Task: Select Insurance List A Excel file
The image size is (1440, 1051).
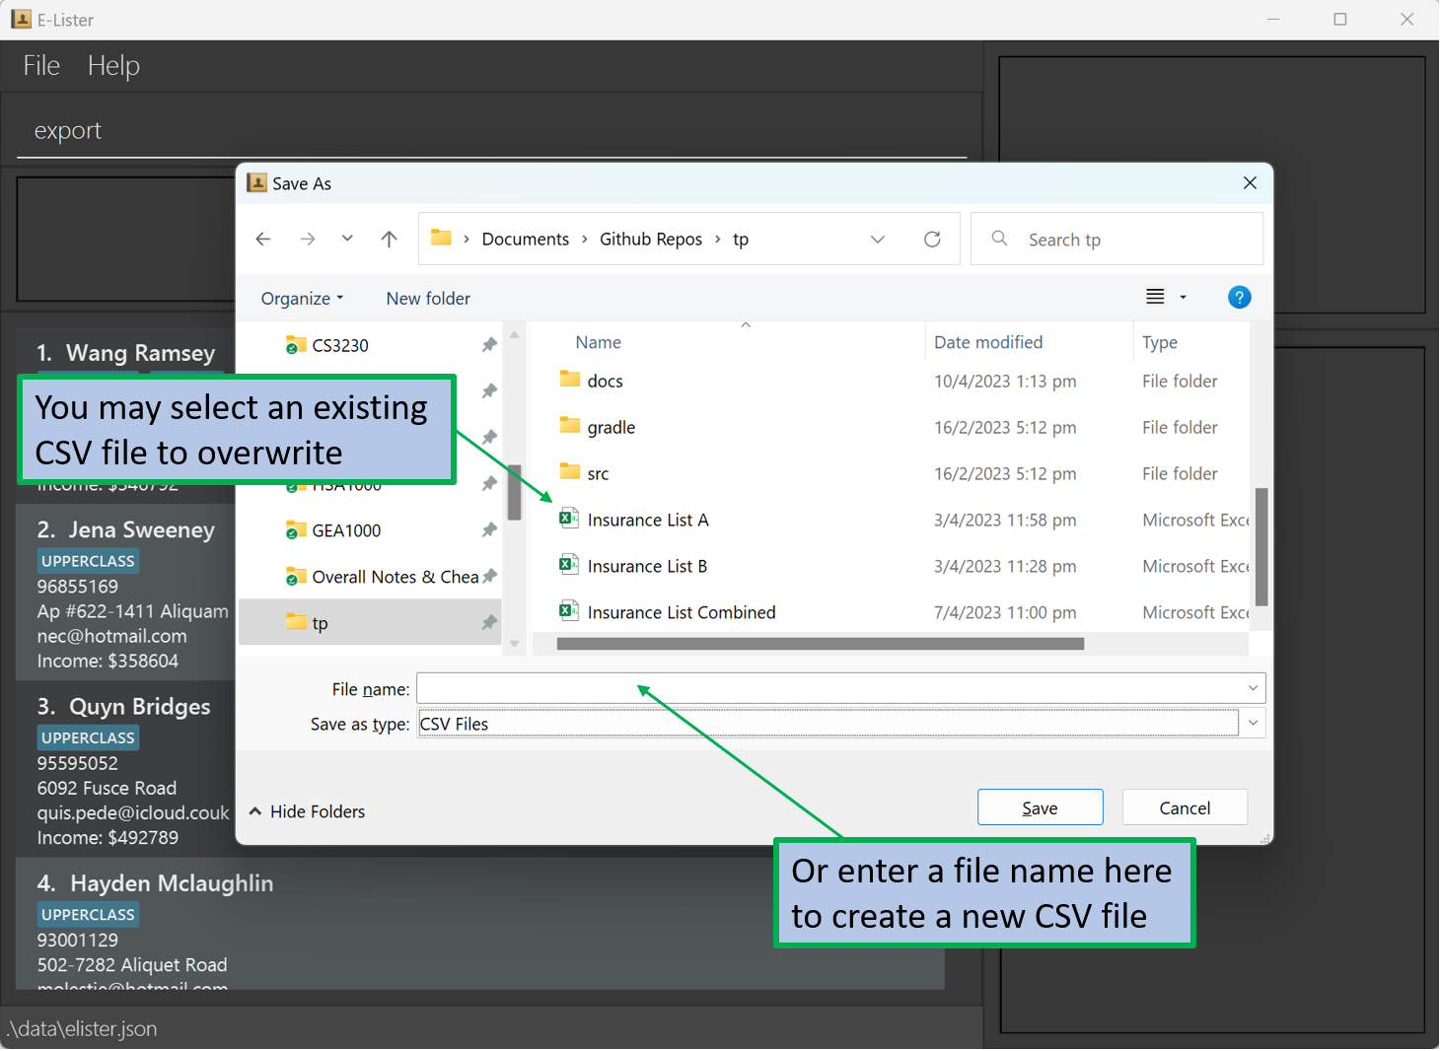Action: 647,520
